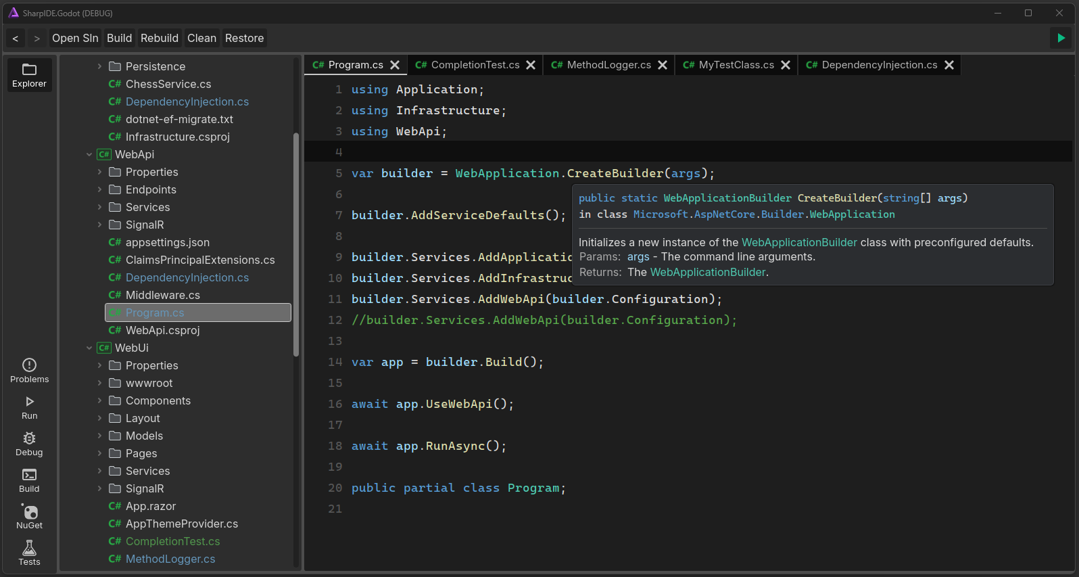This screenshot has width=1079, height=577.
Task: Collapse the WebUi project node
Action: [89, 348]
